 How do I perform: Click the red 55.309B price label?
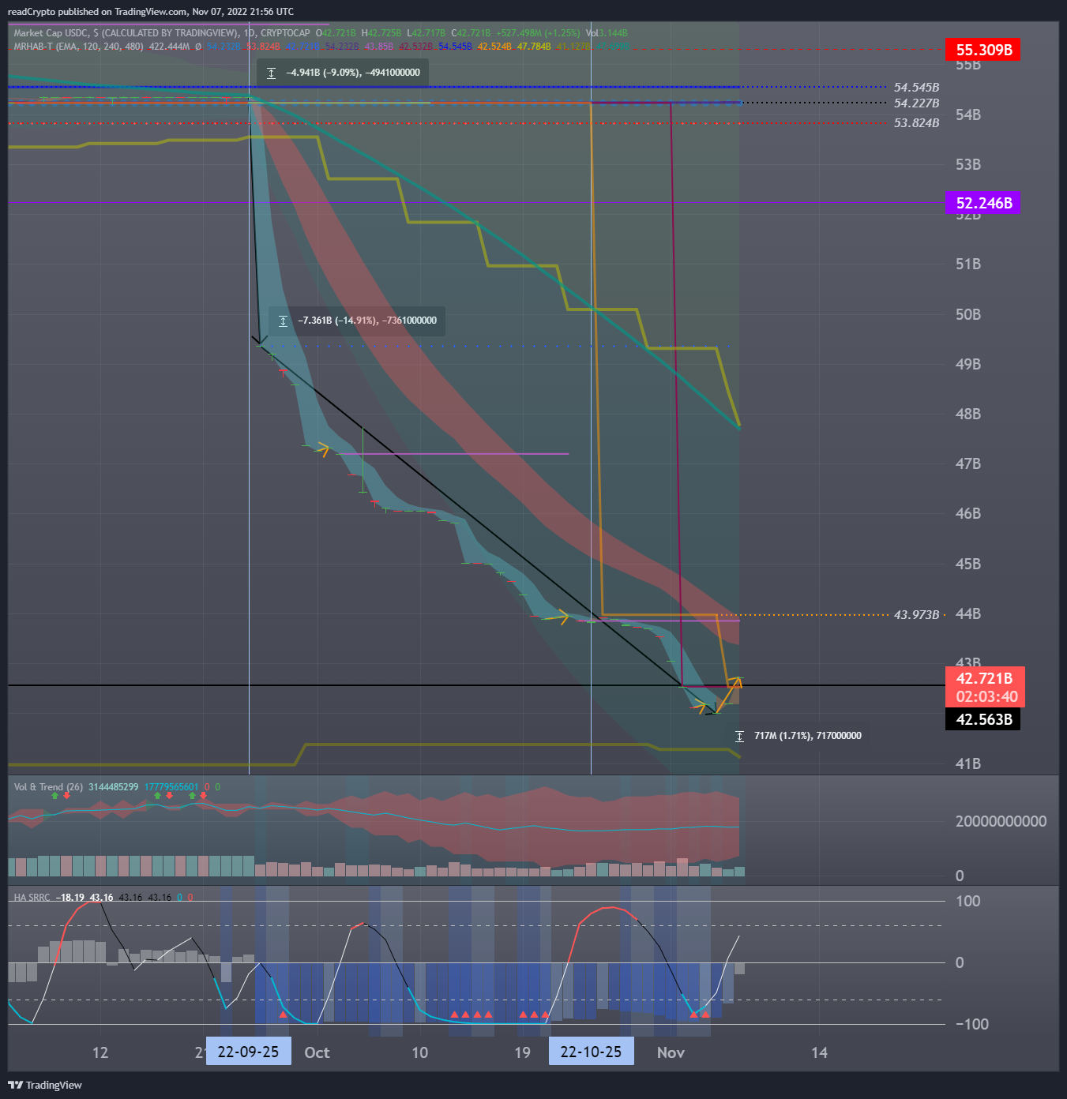coord(983,50)
